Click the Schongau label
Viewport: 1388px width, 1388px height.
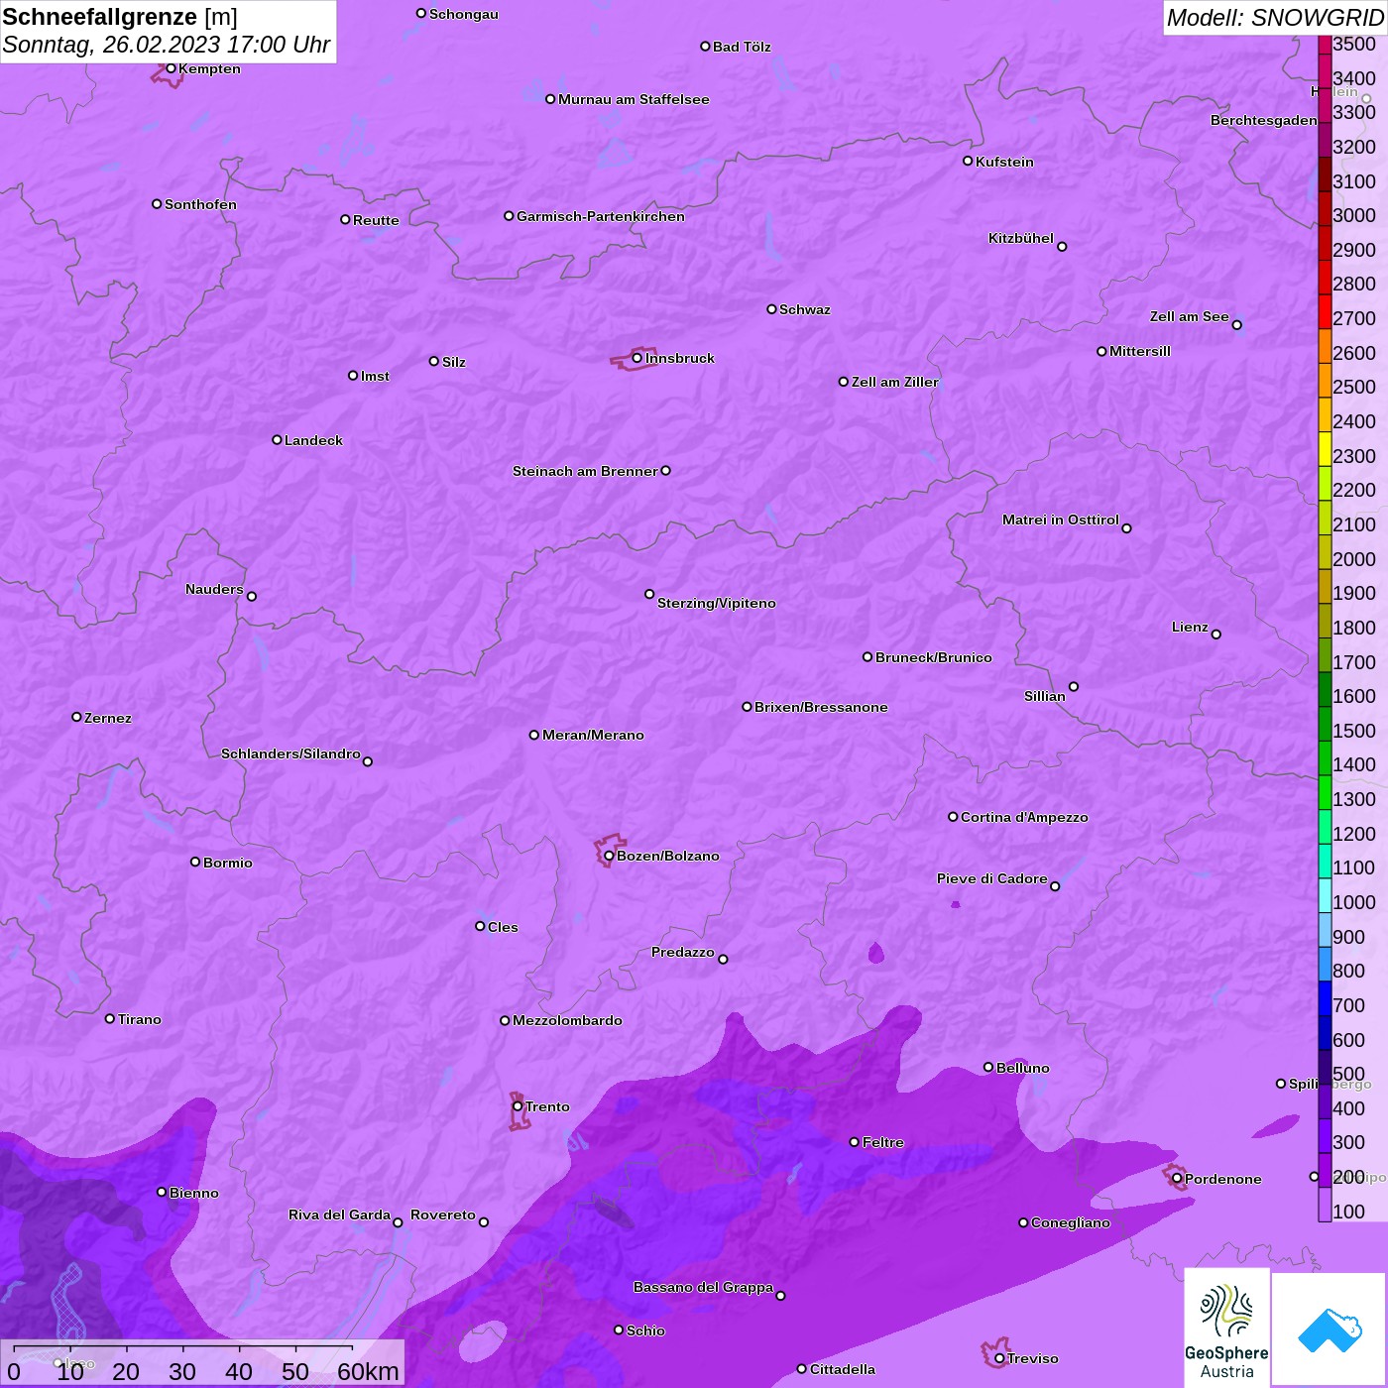[464, 14]
